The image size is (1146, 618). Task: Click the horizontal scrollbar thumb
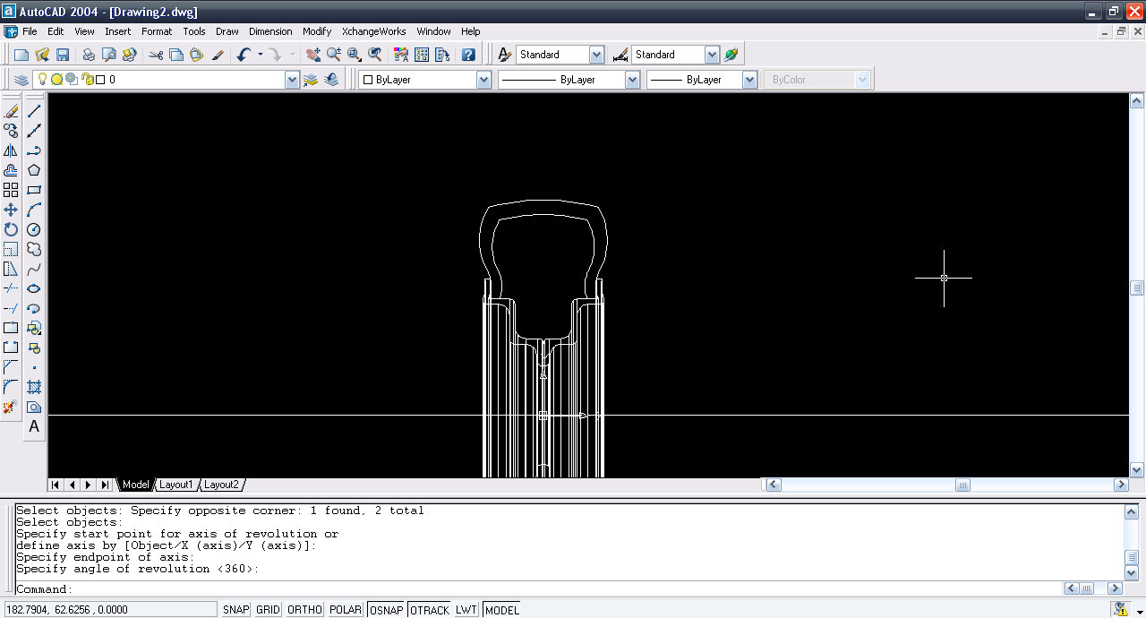[962, 485]
